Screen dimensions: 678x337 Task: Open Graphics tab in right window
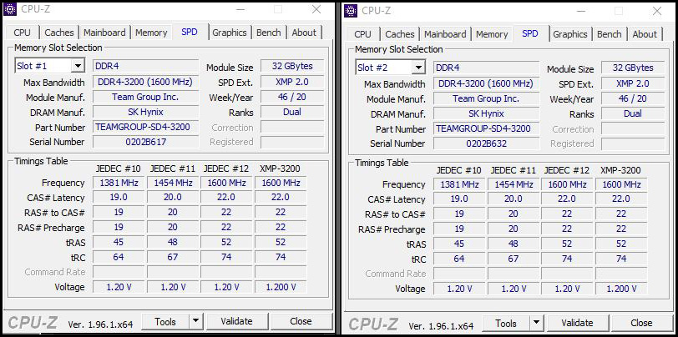[x=570, y=34]
